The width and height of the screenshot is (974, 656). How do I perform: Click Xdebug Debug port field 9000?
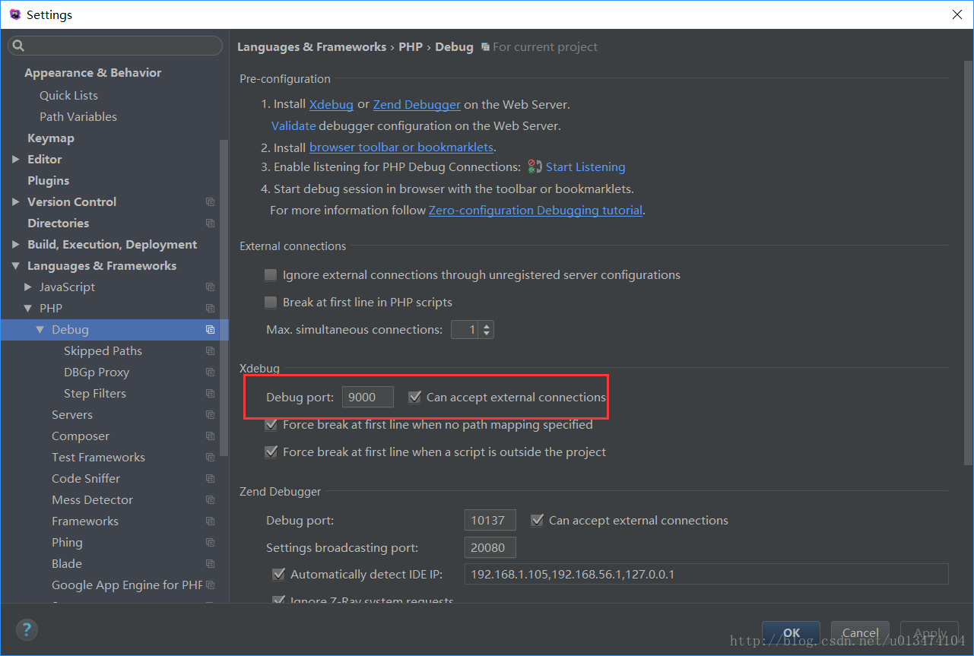click(368, 397)
